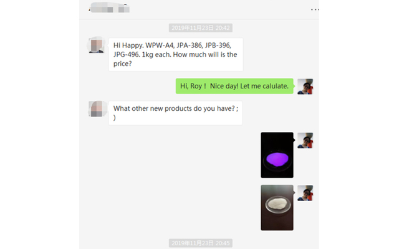
Task: Click the pointer tail of purple image bubble
Action: (294, 140)
